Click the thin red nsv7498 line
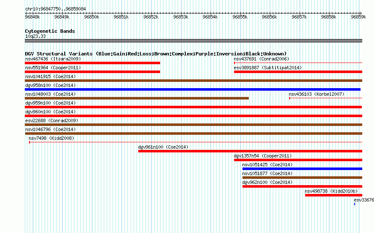This screenshot has height=233, width=374. click(x=195, y=142)
